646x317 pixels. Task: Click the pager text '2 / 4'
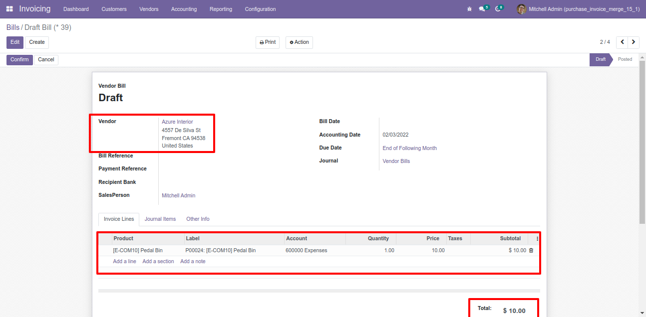pos(605,42)
